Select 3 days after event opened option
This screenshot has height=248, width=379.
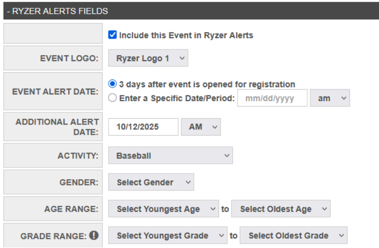click(112, 84)
